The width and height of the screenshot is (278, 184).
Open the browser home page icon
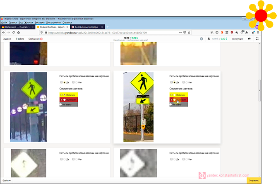click(x=19, y=33)
